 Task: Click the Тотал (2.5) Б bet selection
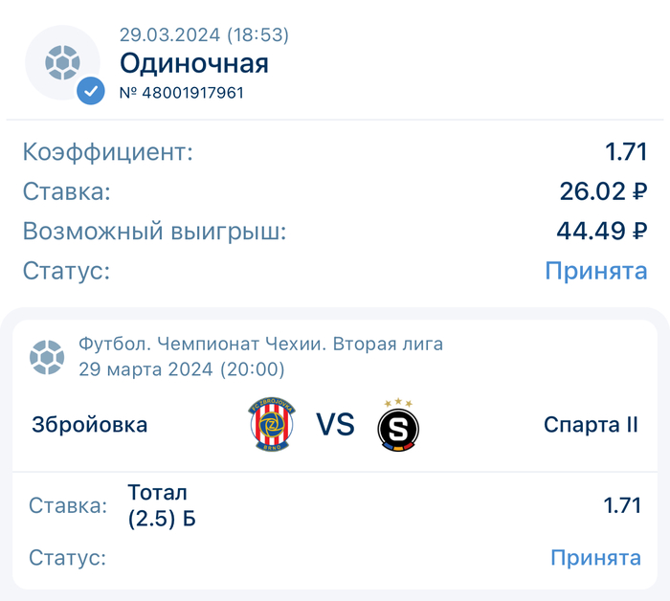[x=162, y=506]
